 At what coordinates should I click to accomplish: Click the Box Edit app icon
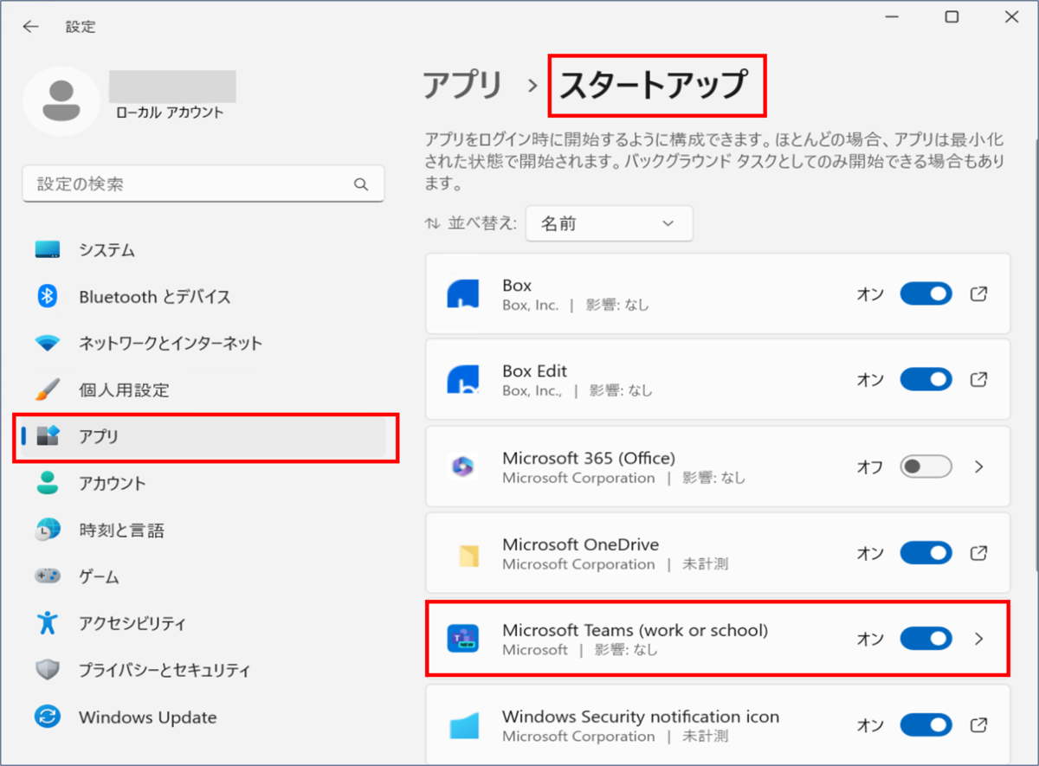(462, 380)
